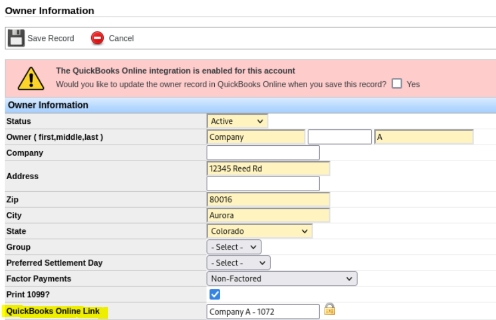Viewport: 496px width, 320px height.
Task: Click the 'Zip' row label
Action: pos(12,199)
